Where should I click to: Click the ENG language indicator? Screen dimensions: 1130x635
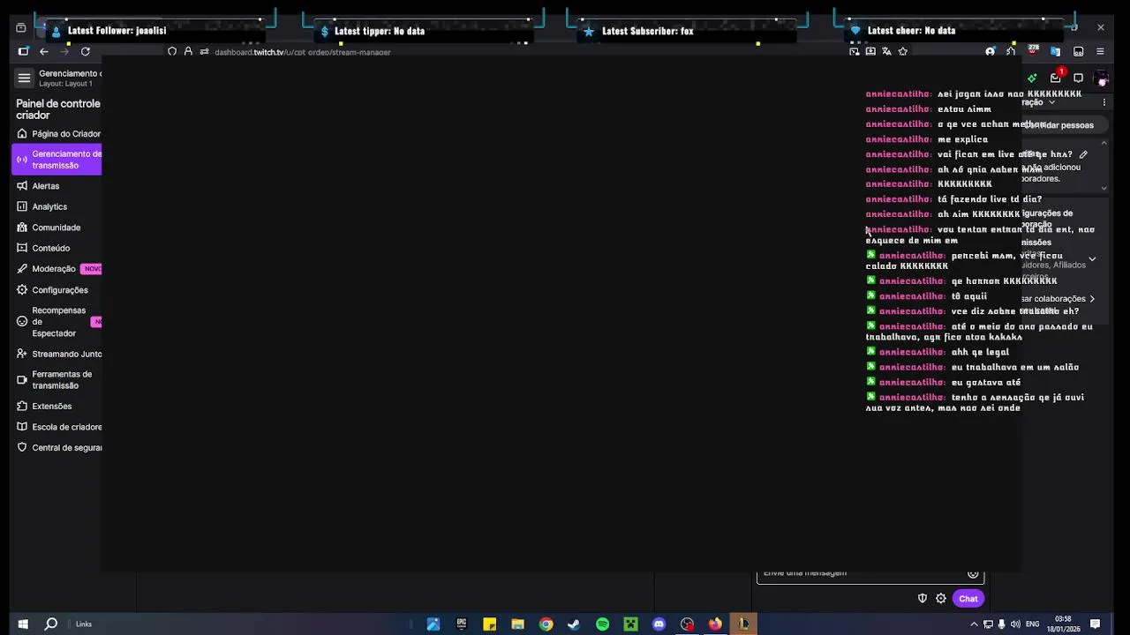[1033, 624]
